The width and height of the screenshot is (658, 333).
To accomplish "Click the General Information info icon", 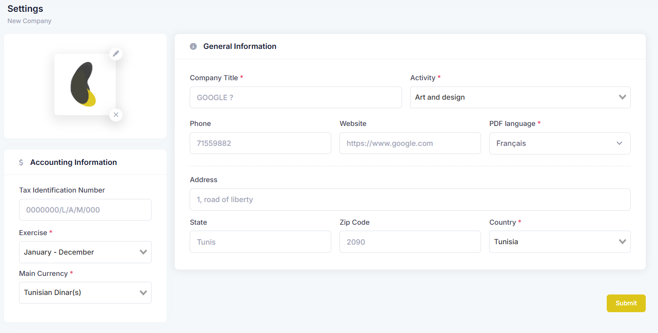I will [193, 46].
